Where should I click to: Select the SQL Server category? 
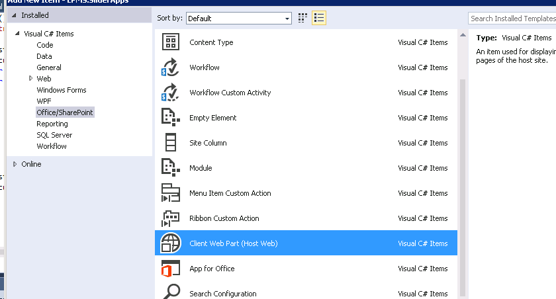click(x=54, y=135)
